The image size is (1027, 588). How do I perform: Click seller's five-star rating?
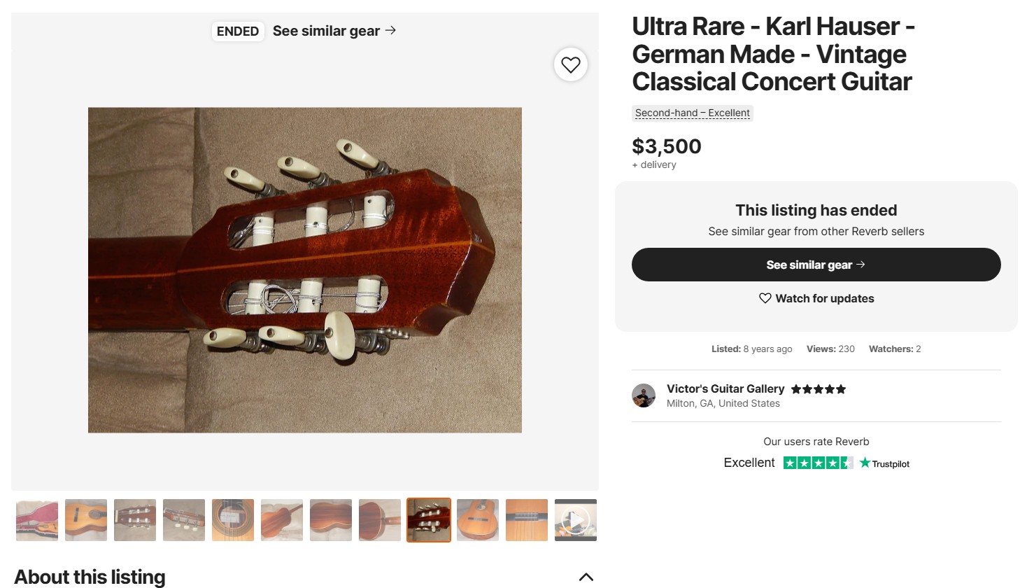point(818,389)
